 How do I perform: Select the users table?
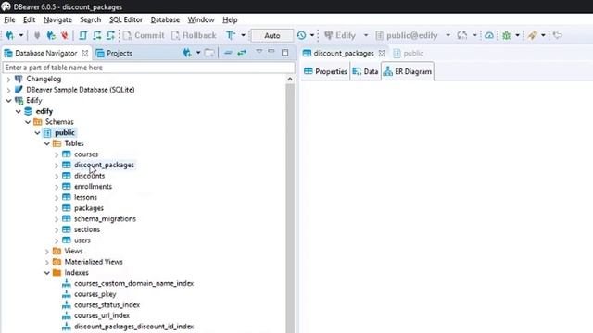point(82,240)
